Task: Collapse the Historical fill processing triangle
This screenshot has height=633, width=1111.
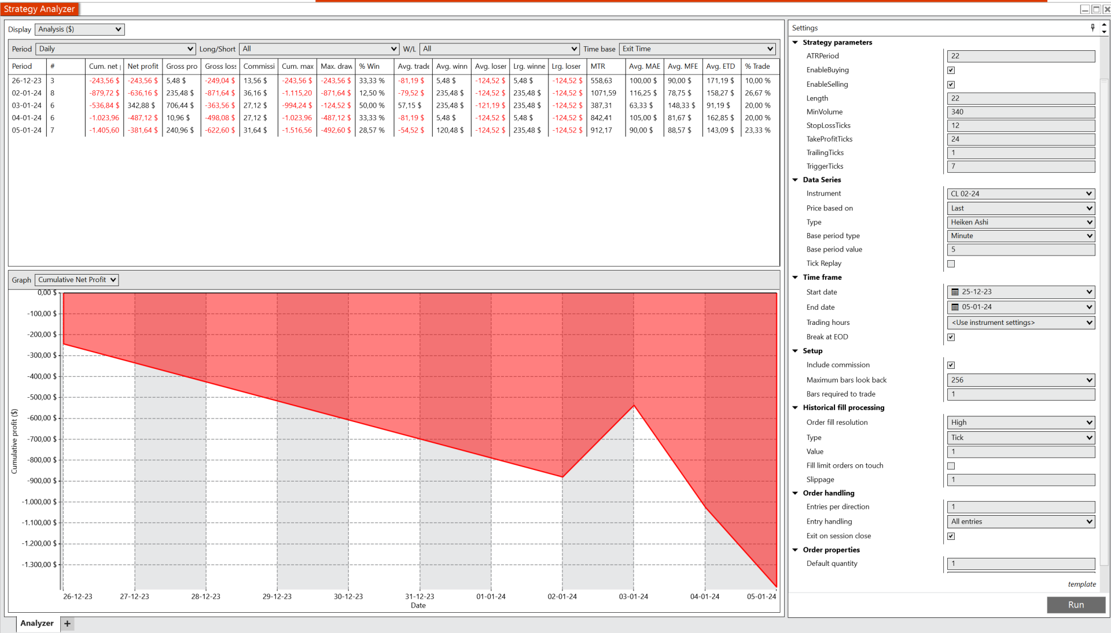Action: point(795,408)
